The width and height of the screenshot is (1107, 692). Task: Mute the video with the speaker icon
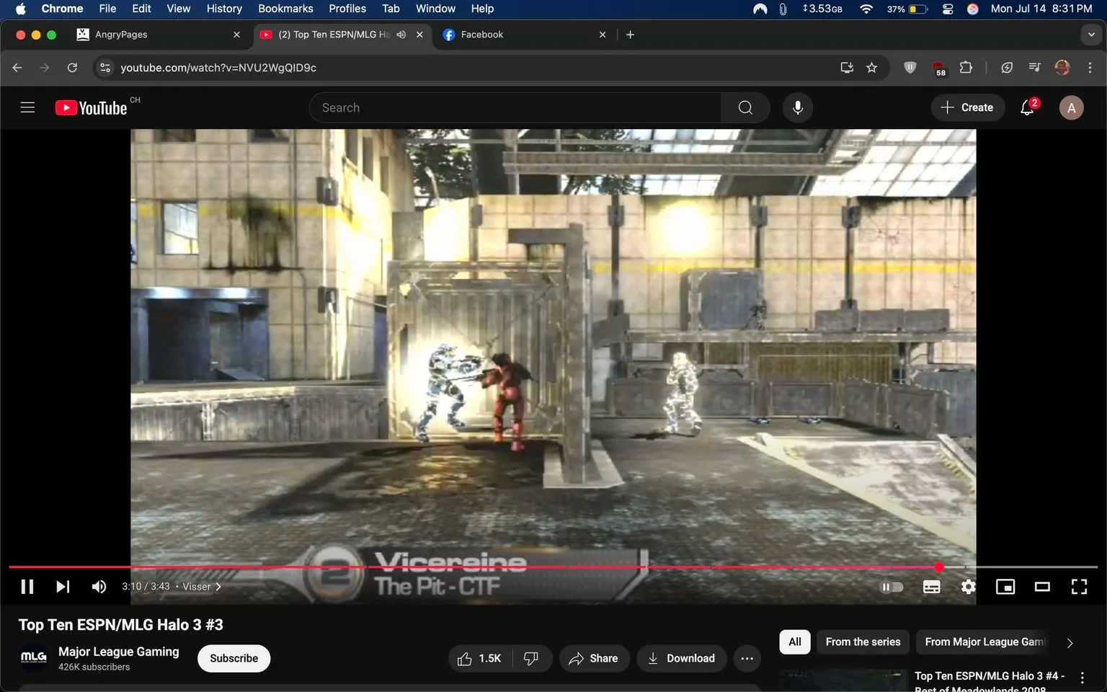(x=99, y=586)
